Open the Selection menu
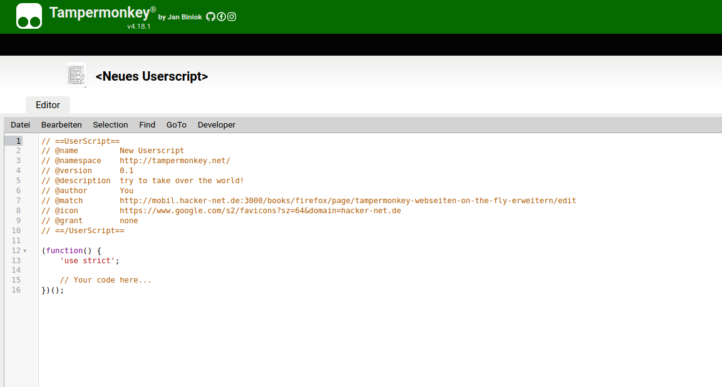 pos(110,124)
